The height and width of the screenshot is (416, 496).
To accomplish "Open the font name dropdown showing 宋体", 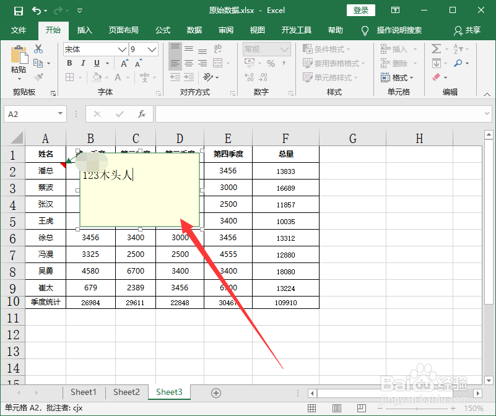I will pos(122,50).
